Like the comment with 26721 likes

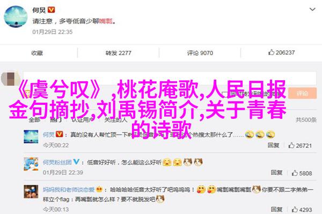click(300, 146)
